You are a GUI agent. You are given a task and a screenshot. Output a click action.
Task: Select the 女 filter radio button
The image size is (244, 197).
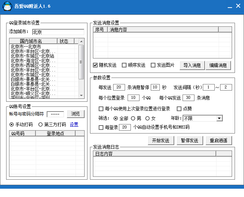tap(147, 119)
